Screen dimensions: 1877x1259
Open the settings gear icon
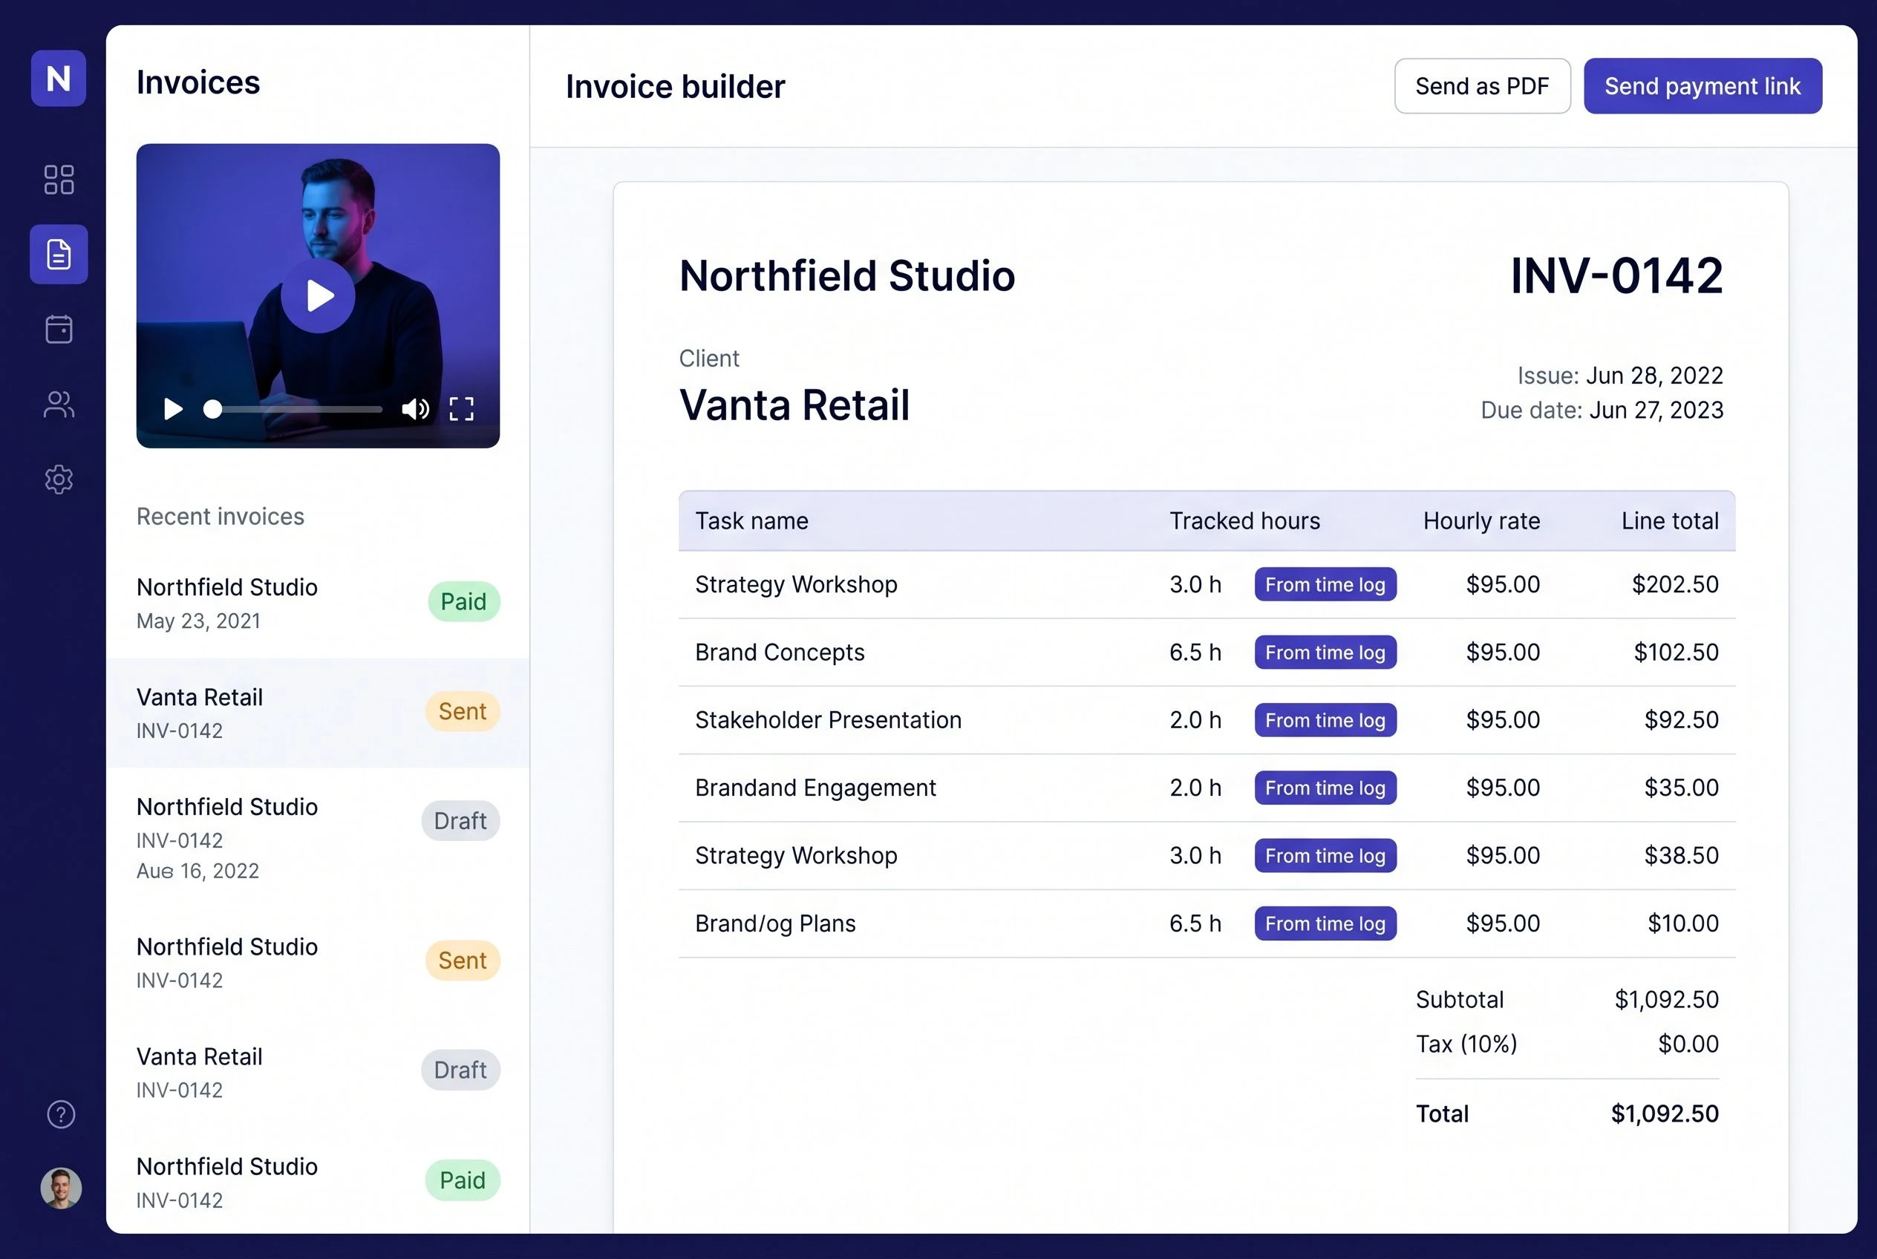pyautogui.click(x=59, y=480)
